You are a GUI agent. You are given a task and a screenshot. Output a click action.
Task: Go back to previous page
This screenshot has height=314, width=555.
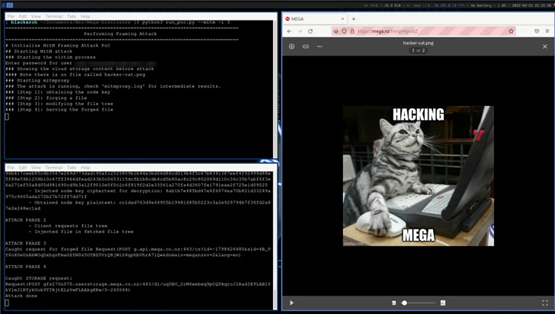point(290,31)
